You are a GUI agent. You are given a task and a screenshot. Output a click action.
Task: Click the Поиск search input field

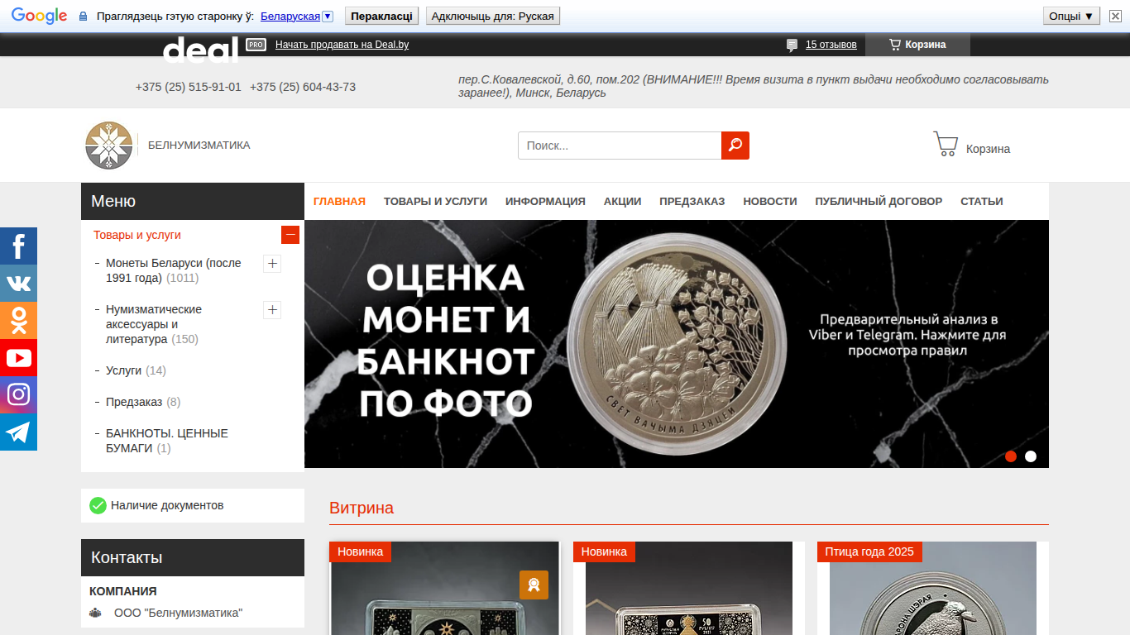[x=620, y=146]
